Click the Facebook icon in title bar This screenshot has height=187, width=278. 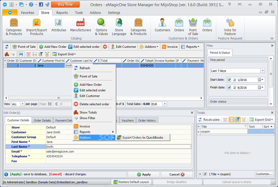pos(41,5)
